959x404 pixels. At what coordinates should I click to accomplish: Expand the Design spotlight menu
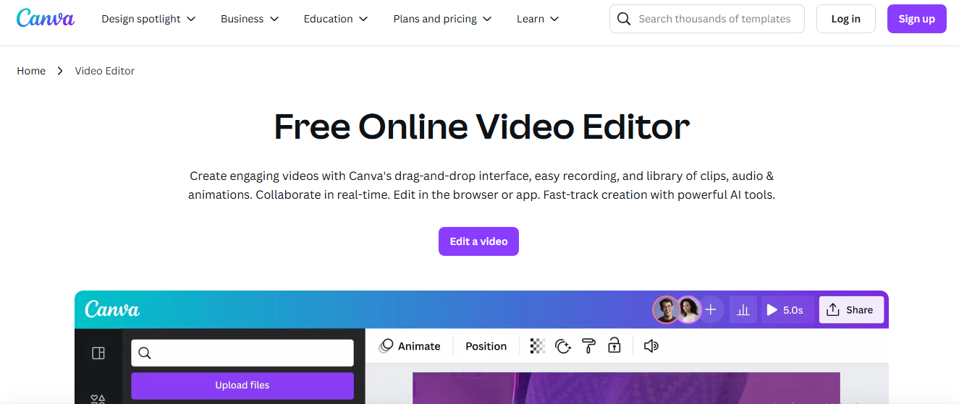(148, 19)
